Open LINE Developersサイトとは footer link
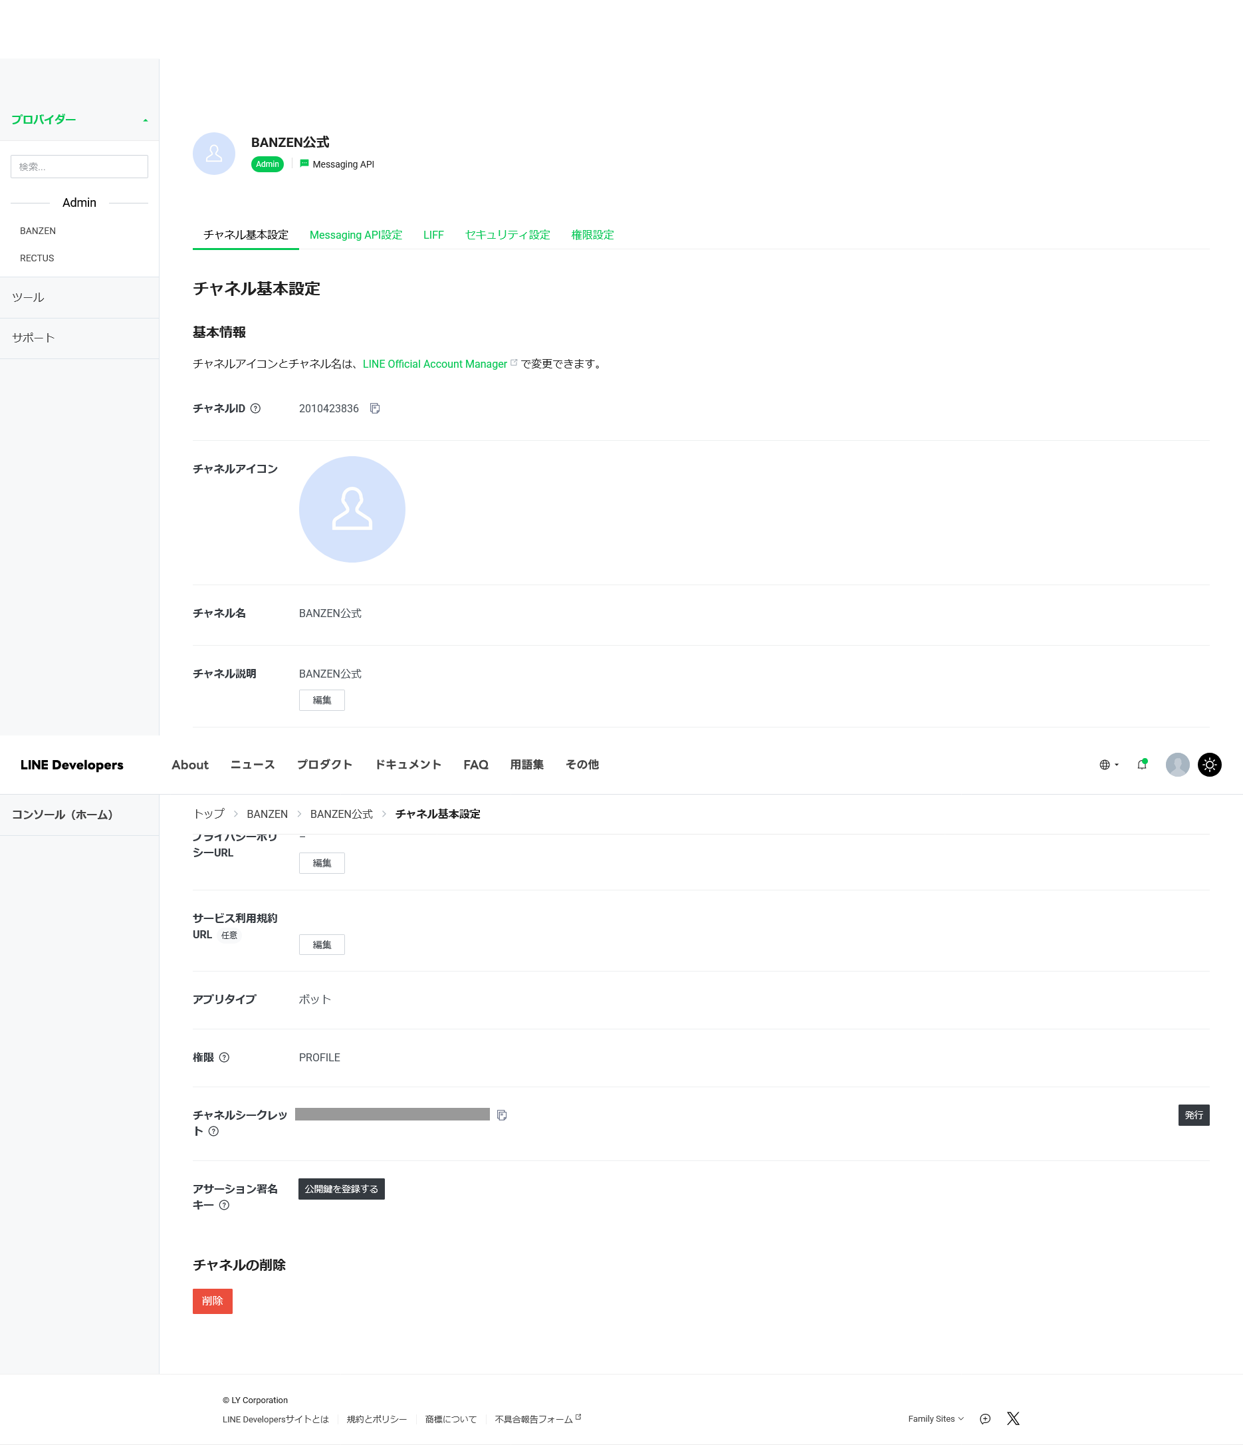 pyautogui.click(x=275, y=1420)
